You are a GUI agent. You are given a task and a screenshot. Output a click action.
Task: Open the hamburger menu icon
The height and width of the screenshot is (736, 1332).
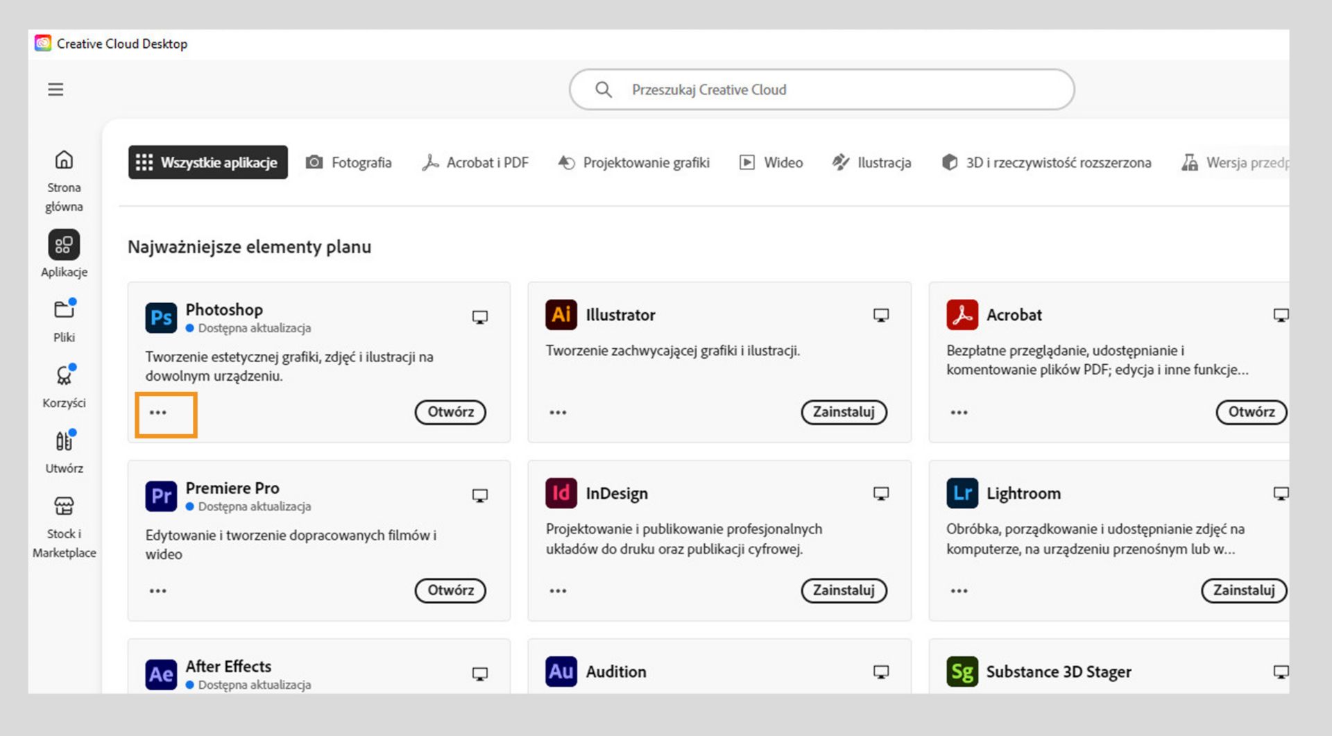(55, 89)
